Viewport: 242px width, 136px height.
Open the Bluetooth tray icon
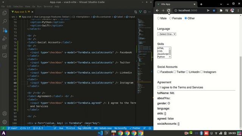coord(201,133)
